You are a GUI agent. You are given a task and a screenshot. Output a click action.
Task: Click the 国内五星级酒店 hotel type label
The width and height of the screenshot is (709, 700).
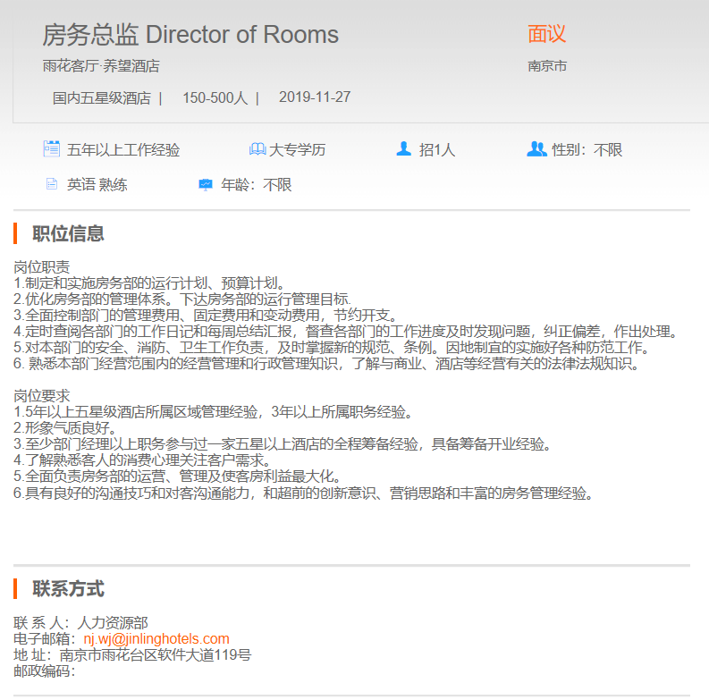pos(101,97)
